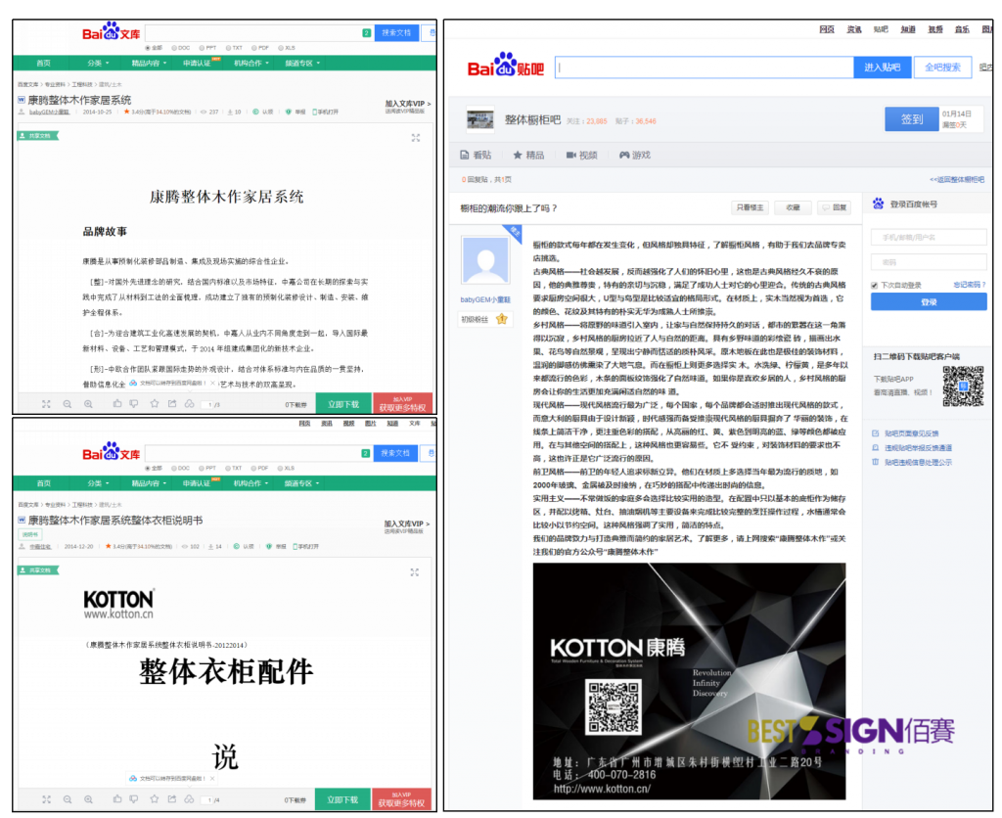Zoom out icon in top Wenku toolbar
The width and height of the screenshot is (1002, 818).
tap(68, 404)
